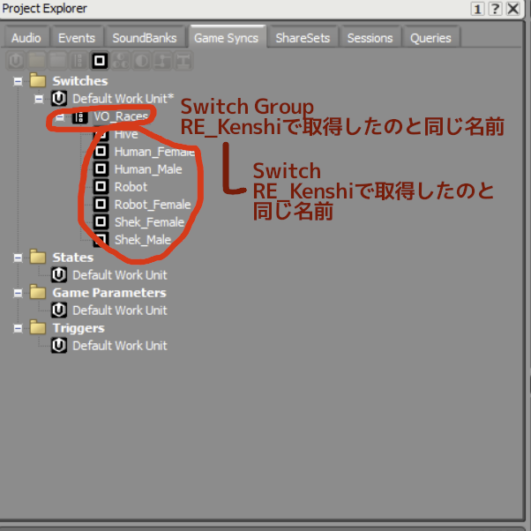The image size is (531, 531).
Task: Open the Events tab
Action: pyautogui.click(x=77, y=38)
